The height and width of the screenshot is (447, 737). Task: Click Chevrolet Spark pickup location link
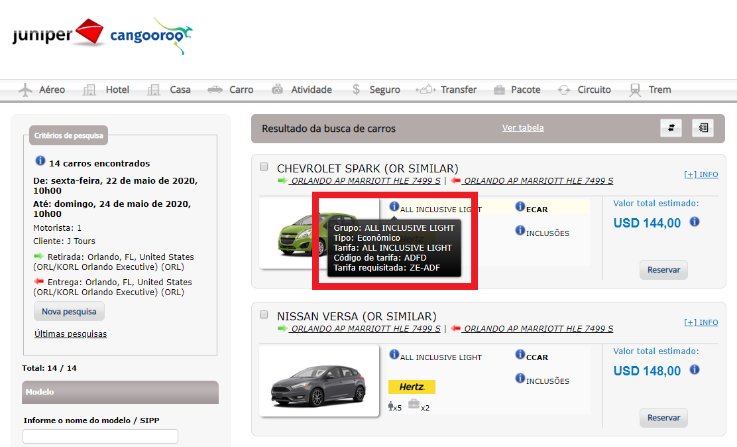coord(365,180)
